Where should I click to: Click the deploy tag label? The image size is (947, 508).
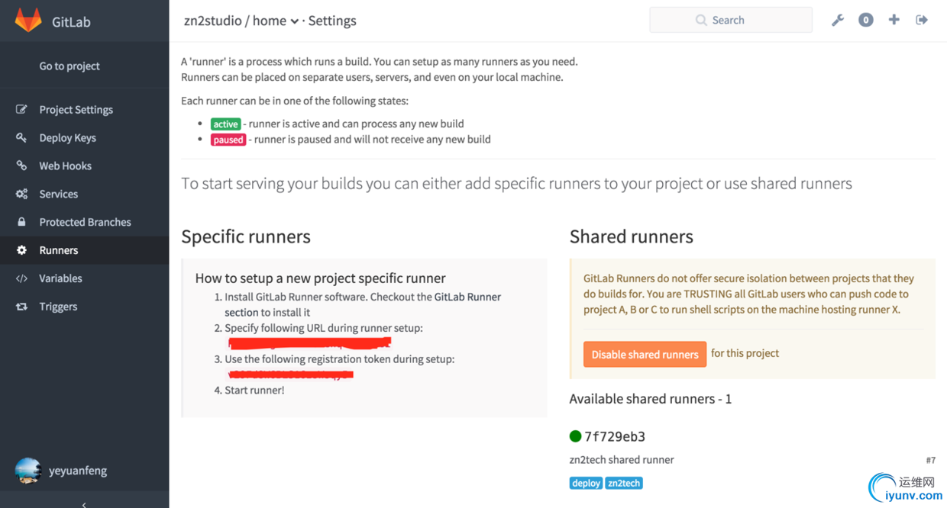(x=586, y=483)
